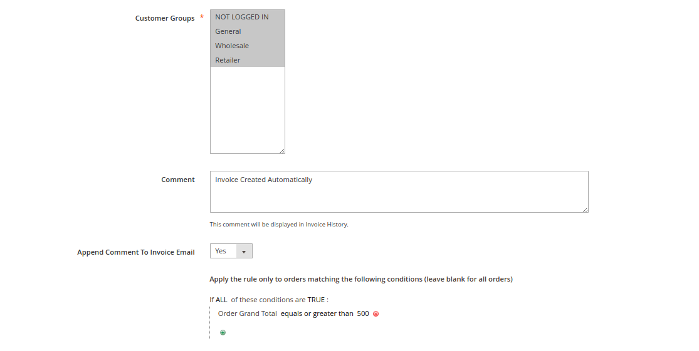
Task: Change the ALL conditions aggregator
Action: click(221, 300)
